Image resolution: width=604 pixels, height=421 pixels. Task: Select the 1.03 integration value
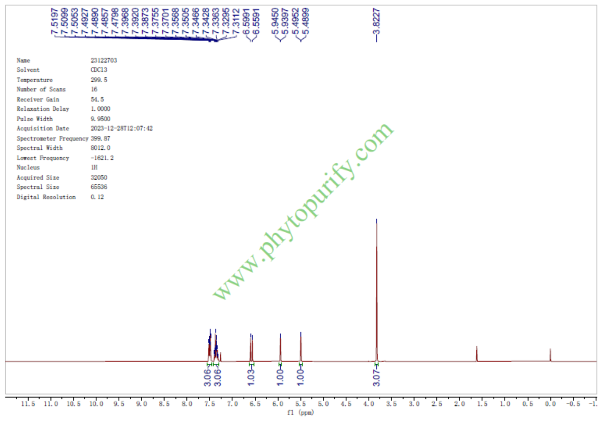point(251,377)
